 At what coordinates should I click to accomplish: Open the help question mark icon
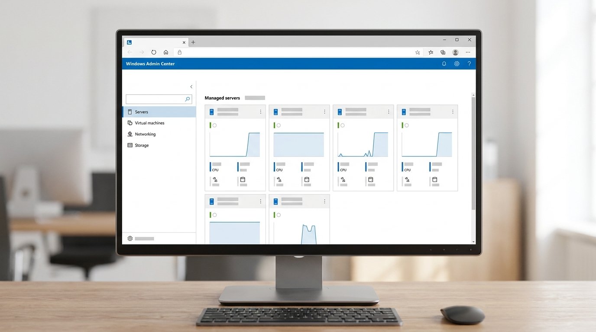[x=469, y=64]
